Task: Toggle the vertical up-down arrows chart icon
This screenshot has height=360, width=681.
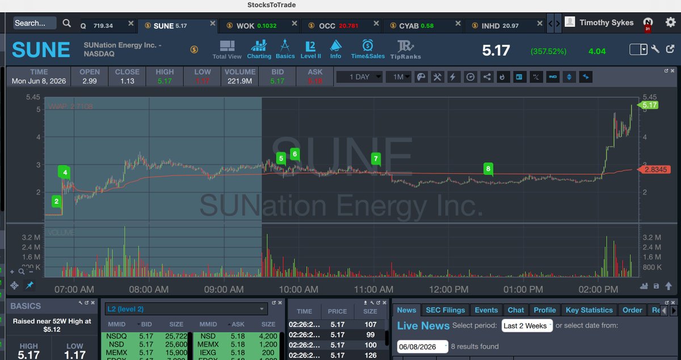Action: click(x=569, y=77)
